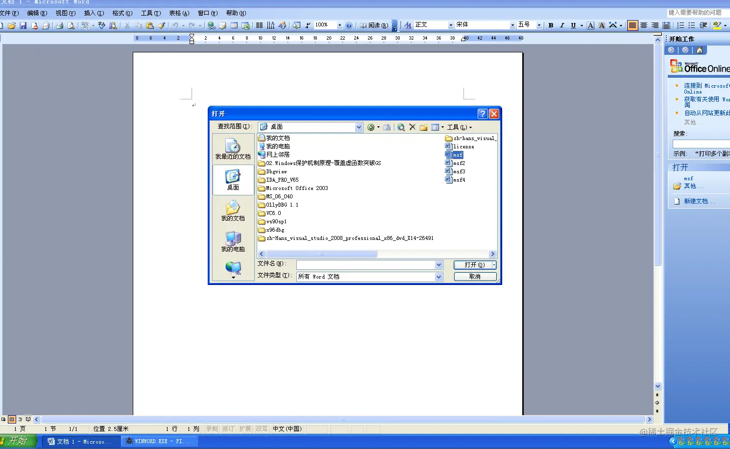Screen dimensions: 730x449
Task: Click the 取消 cancel button
Action: coord(475,277)
